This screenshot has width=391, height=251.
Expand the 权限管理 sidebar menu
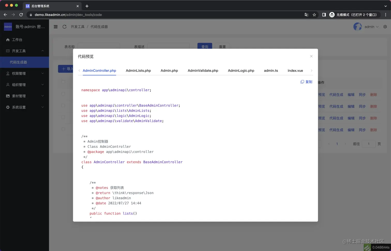tap(25, 73)
